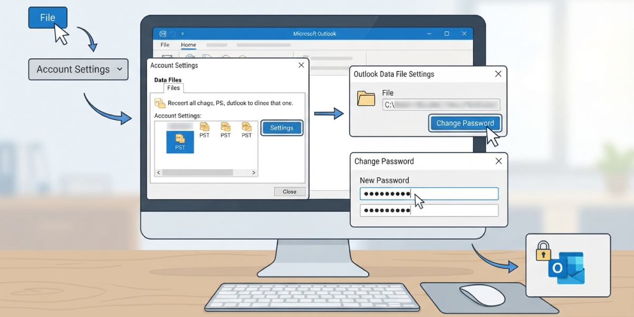The height and width of the screenshot is (317, 634).
Task: Click the folder icon in Data File Settings
Action: pyautogui.click(x=366, y=98)
